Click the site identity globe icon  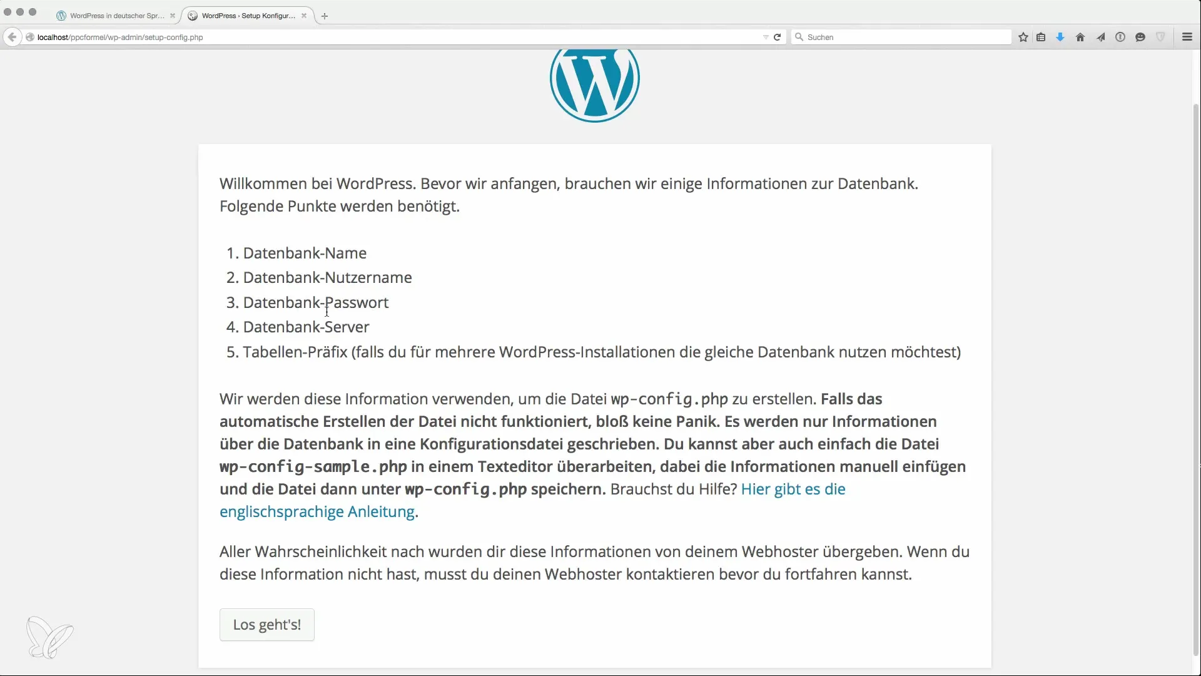pyautogui.click(x=29, y=37)
